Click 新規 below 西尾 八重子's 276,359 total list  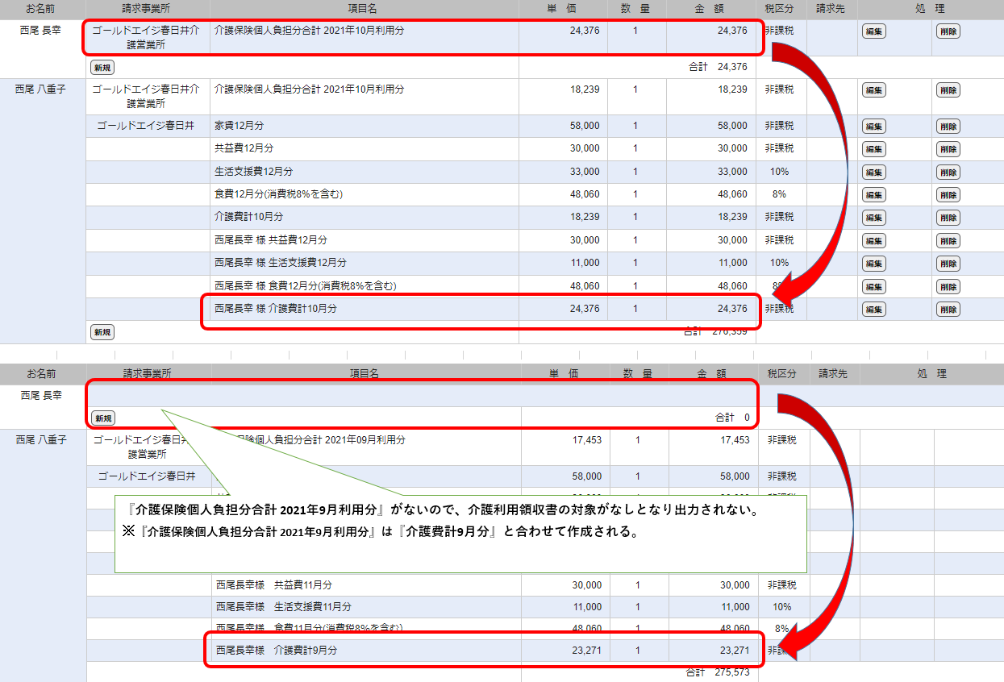coord(102,332)
